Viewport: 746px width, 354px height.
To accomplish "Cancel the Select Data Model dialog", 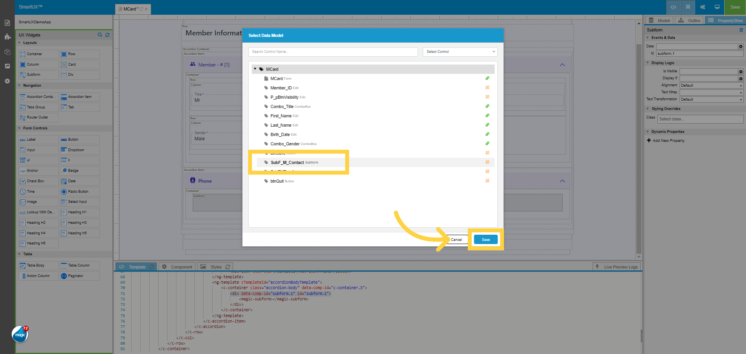I will click(456, 239).
